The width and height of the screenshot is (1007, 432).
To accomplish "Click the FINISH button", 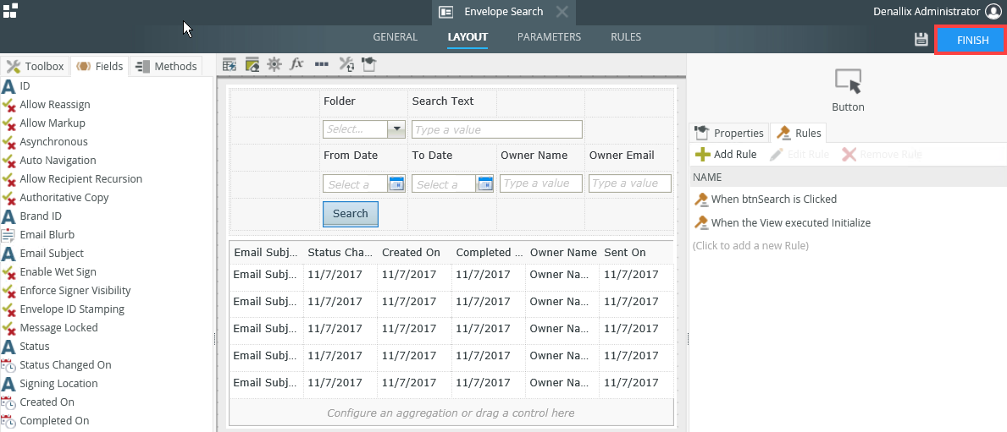I will click(x=972, y=40).
